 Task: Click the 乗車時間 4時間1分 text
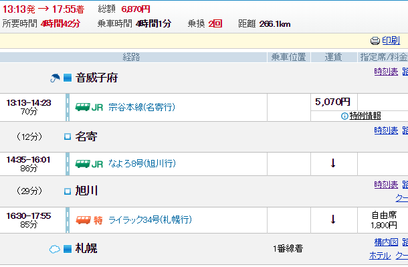point(134,24)
